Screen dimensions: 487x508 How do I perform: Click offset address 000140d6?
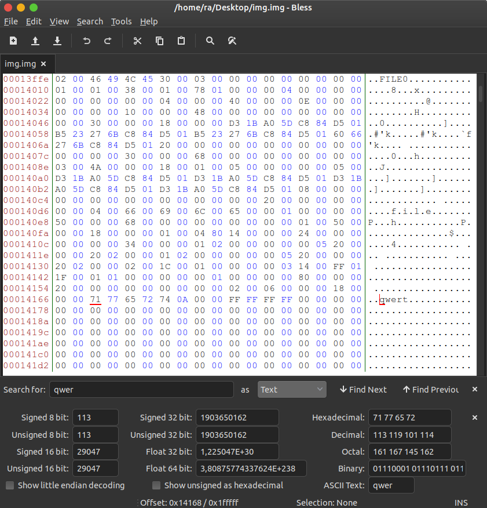coord(26,211)
